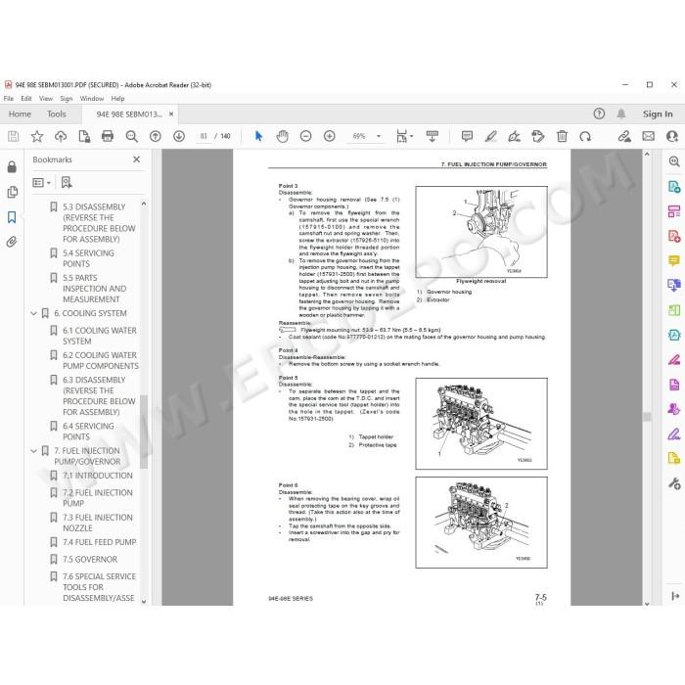Open bookmark 6.4 SERVICING POINTS
This screenshot has width=685, height=685.
(88, 432)
